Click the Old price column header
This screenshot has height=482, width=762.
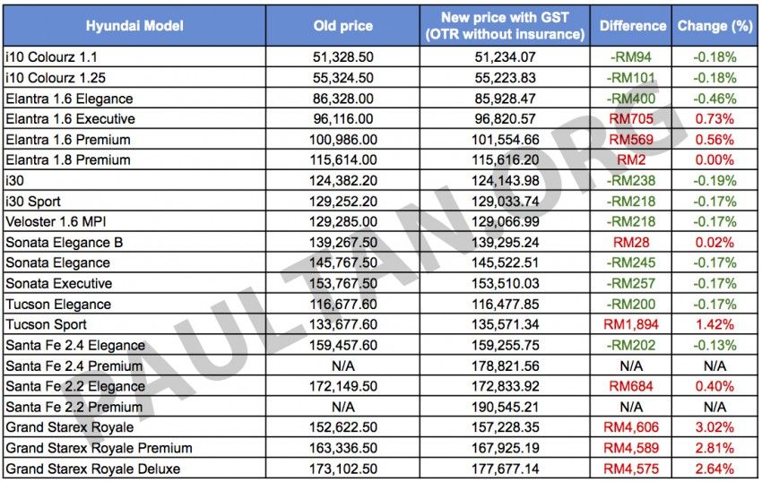click(x=343, y=26)
